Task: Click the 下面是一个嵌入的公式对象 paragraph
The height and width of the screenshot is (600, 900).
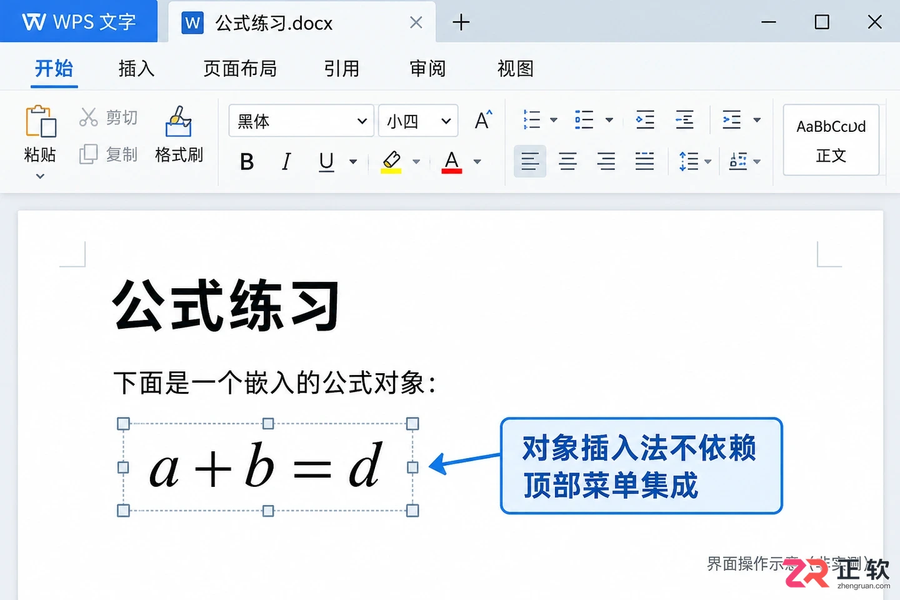Action: [275, 382]
